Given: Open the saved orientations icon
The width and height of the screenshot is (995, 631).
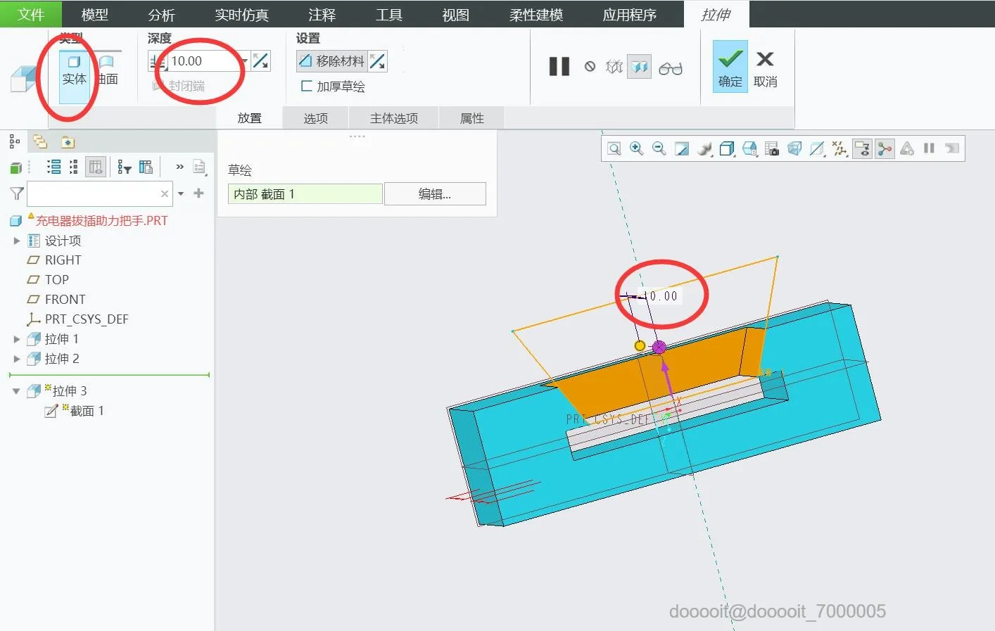Looking at the screenshot, I should tap(749, 148).
